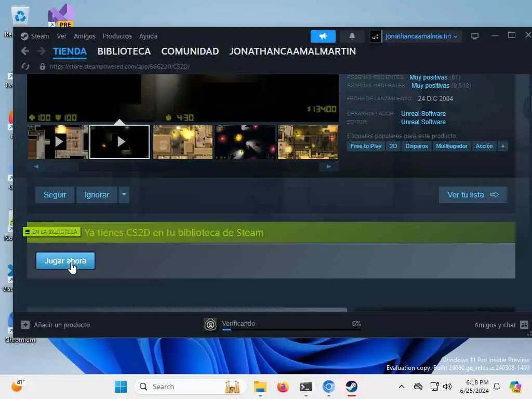Select the Disparos tag
532x399 pixels.
[416, 146]
